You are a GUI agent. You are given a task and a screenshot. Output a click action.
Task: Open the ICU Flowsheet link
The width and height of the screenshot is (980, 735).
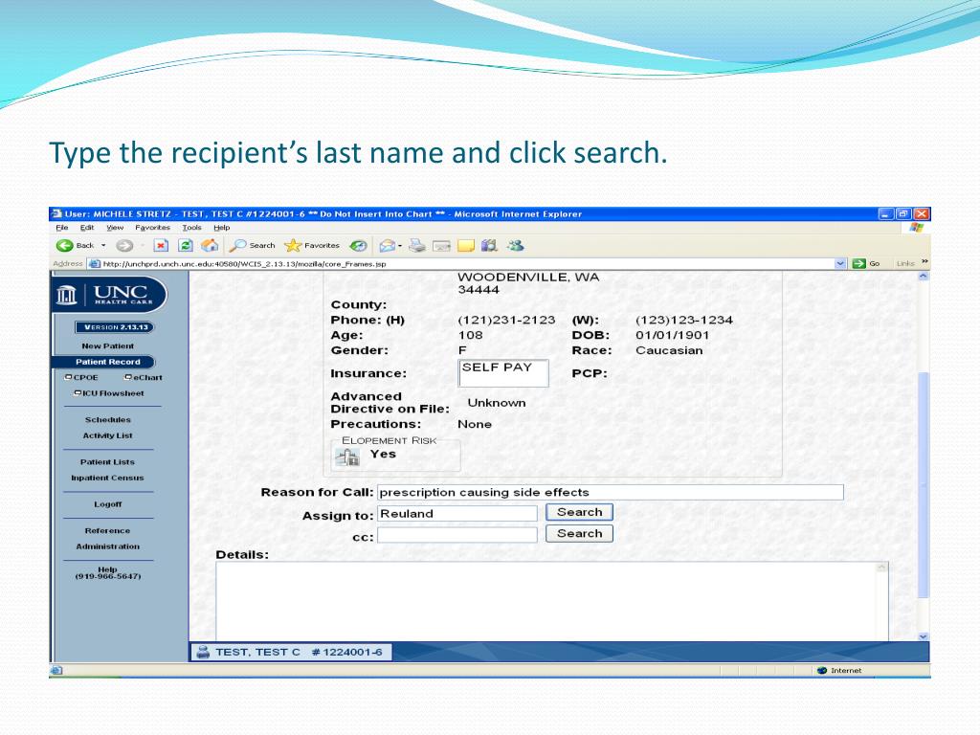[113, 393]
